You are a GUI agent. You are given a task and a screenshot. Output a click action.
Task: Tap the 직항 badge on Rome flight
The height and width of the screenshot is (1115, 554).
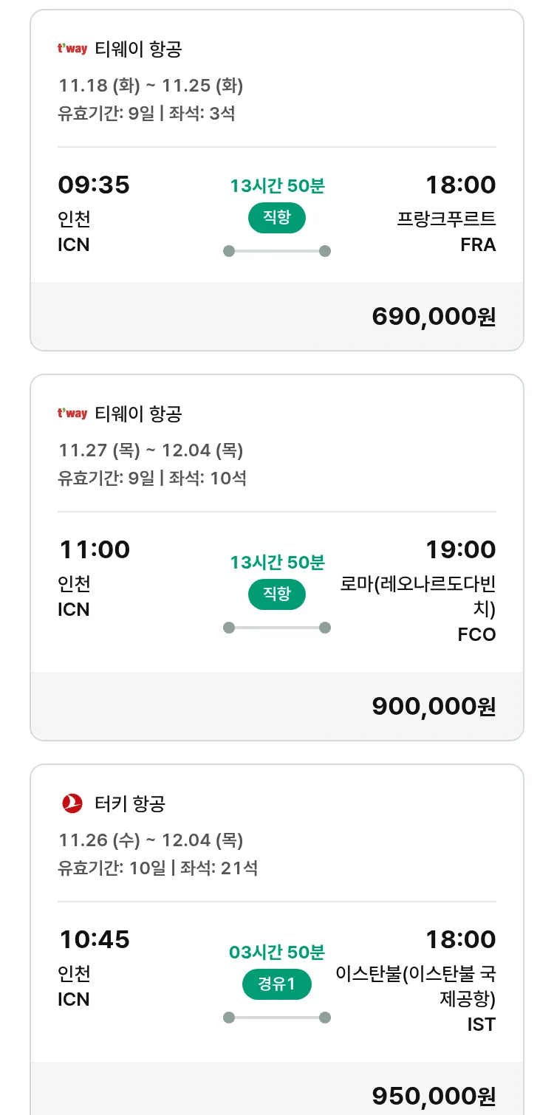click(277, 594)
